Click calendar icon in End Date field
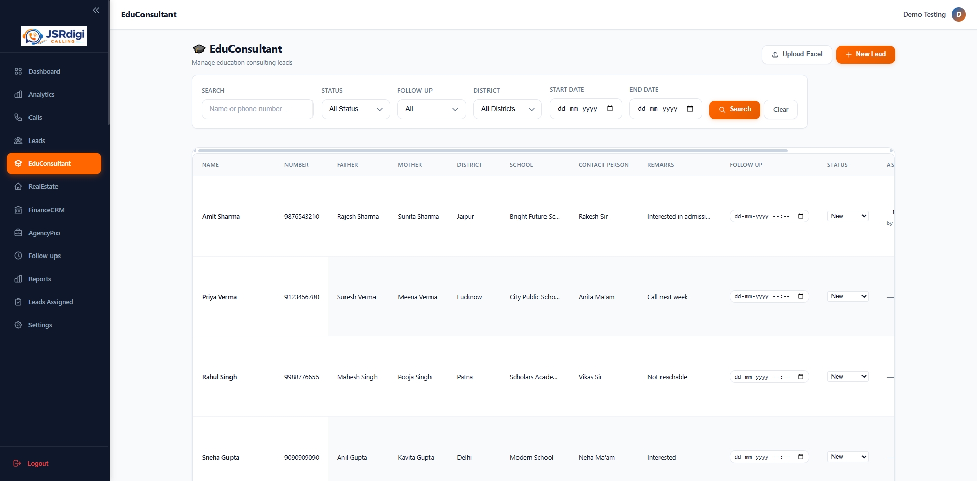The height and width of the screenshot is (481, 977). tap(689, 109)
